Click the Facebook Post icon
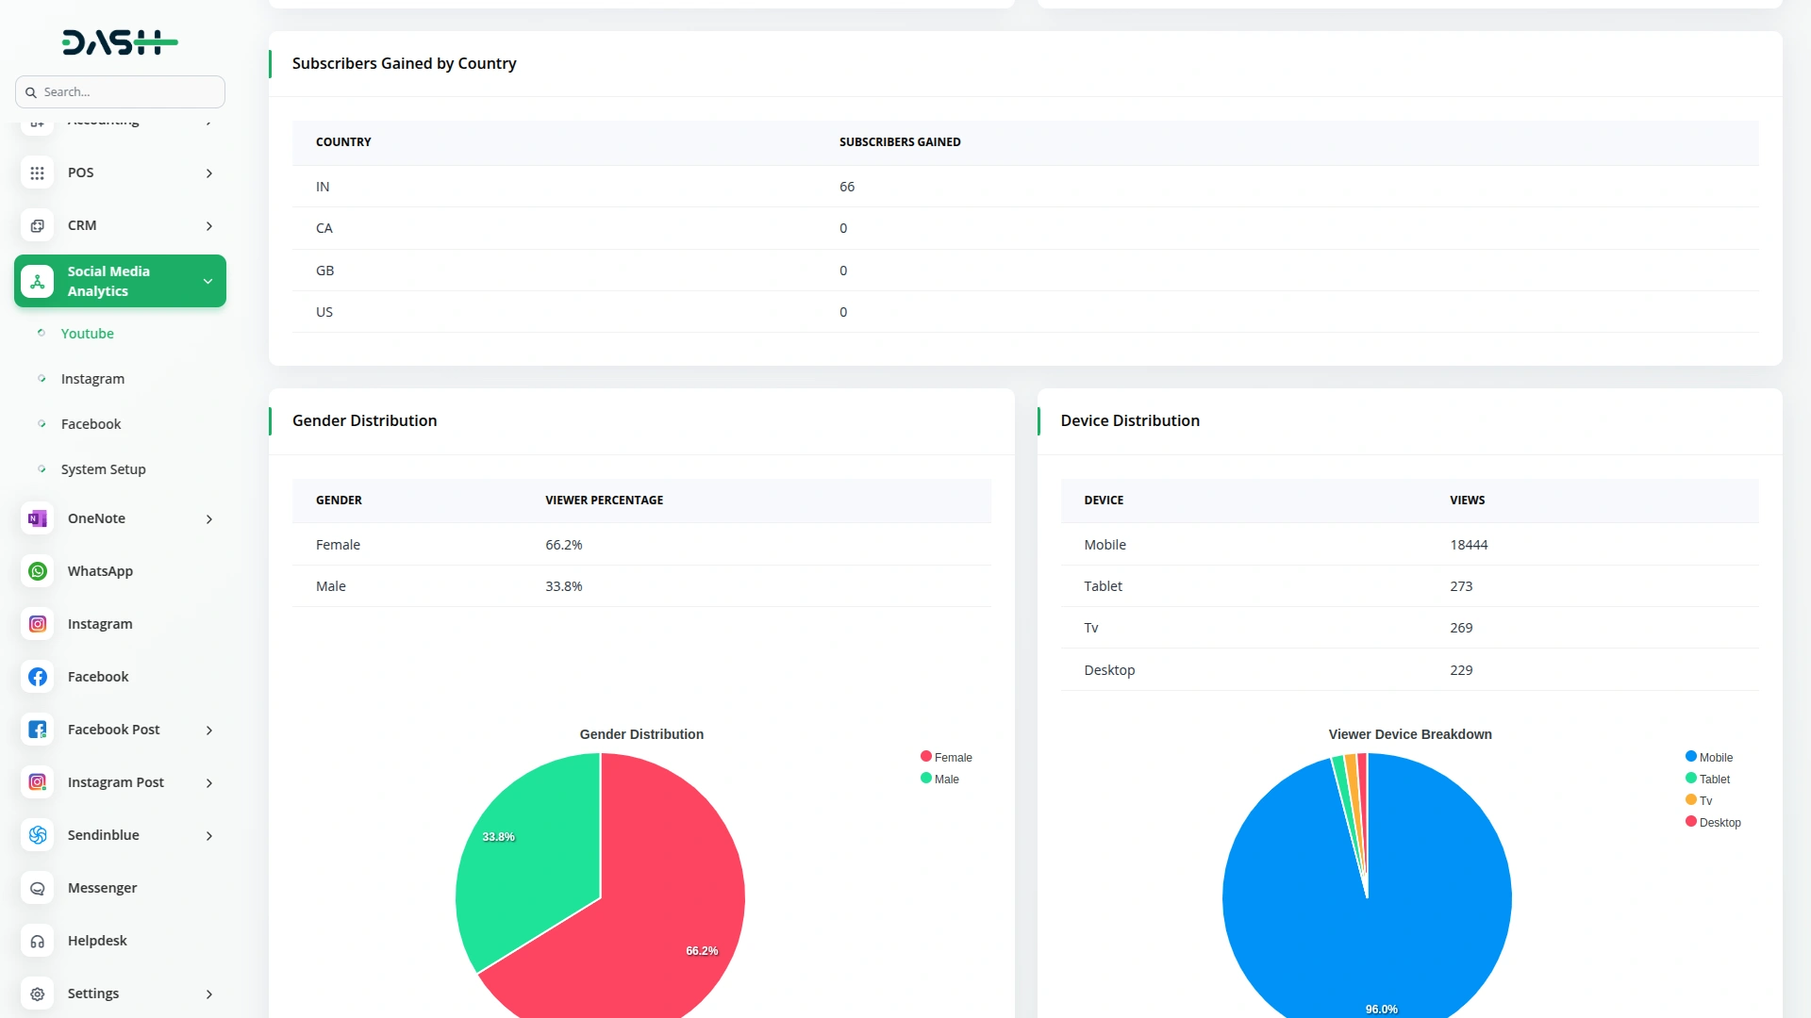The width and height of the screenshot is (1811, 1018). coord(38,730)
